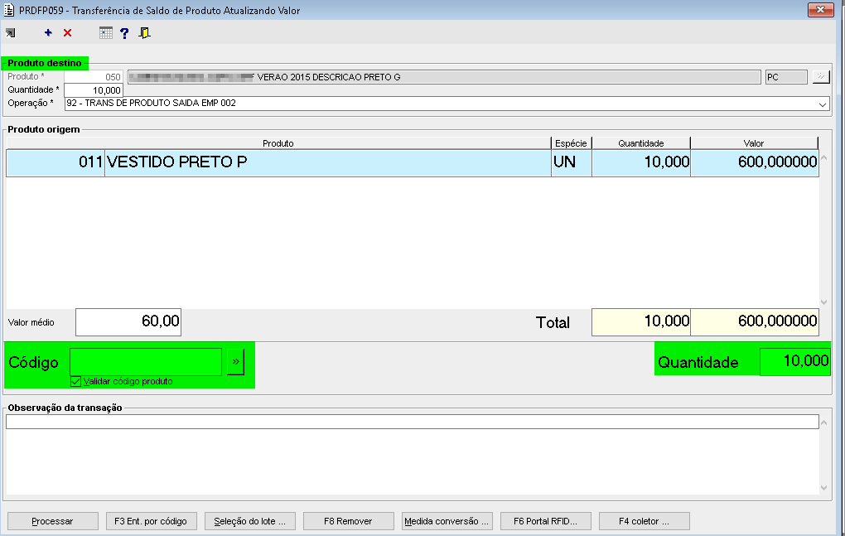
Task: Click product code 011 cell
Action: pos(56,162)
